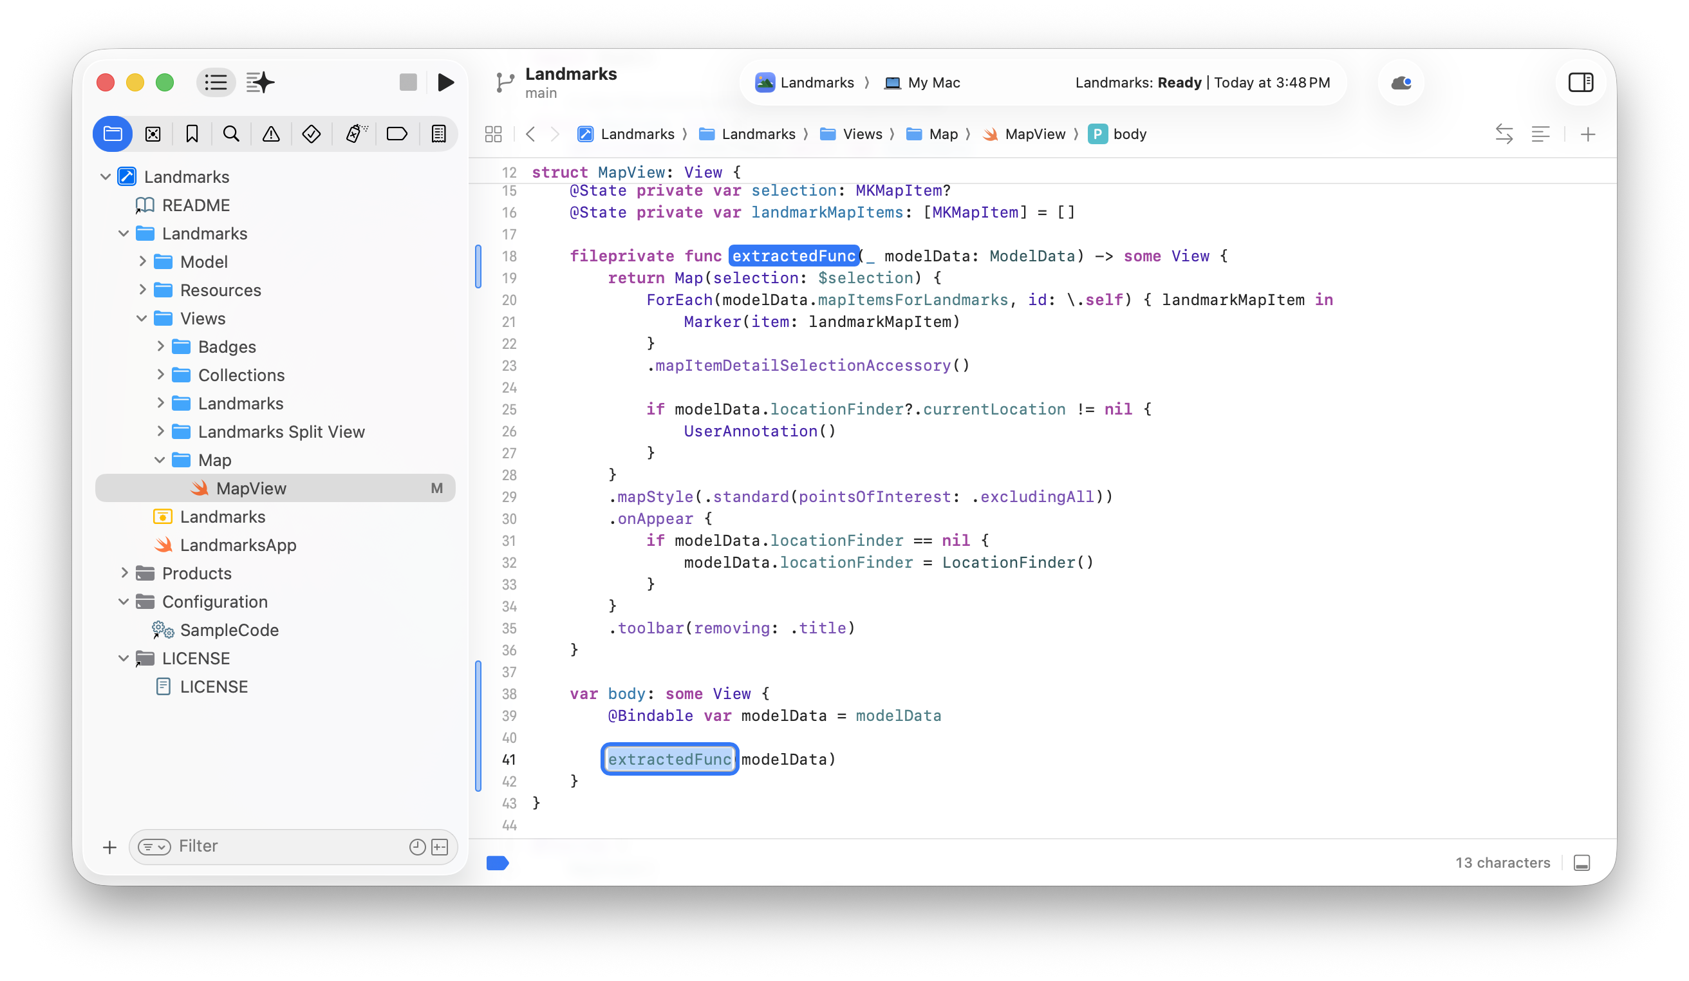Open the Bookmark navigator
The height and width of the screenshot is (981, 1689).
pos(192,133)
